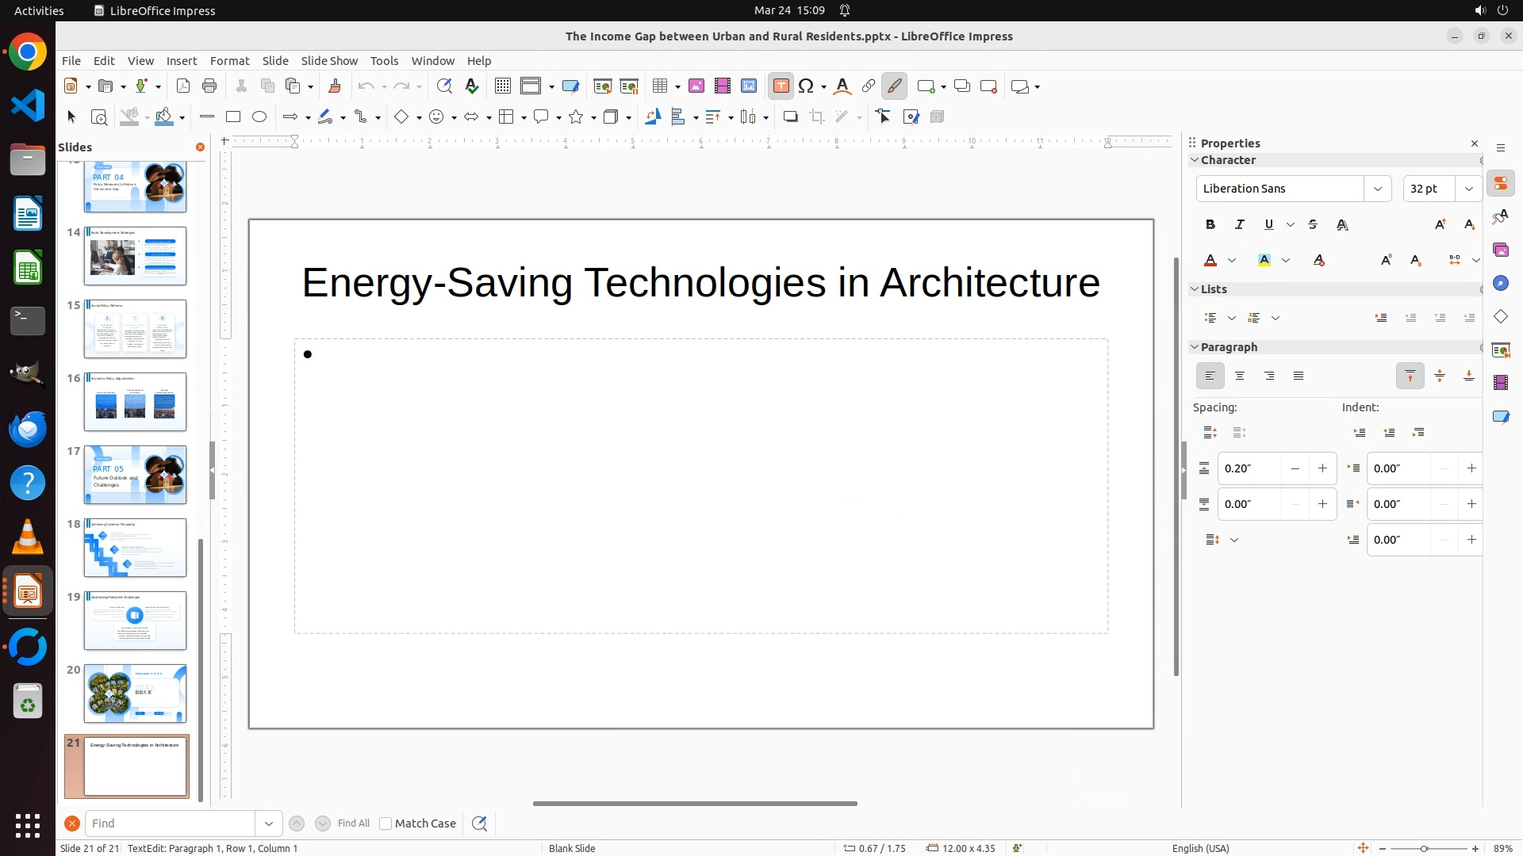Toggle the Display Grid icon

pyautogui.click(x=503, y=86)
